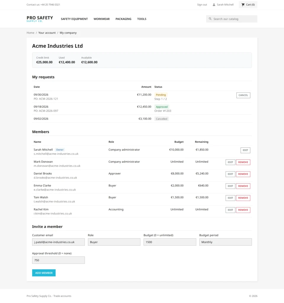Click t.walsh@acme-industries.co.uk email

[54, 201]
